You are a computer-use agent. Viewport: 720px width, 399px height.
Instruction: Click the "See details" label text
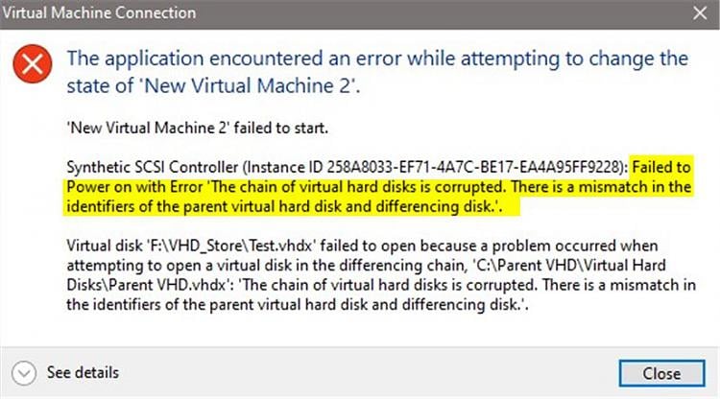pyautogui.click(x=83, y=372)
